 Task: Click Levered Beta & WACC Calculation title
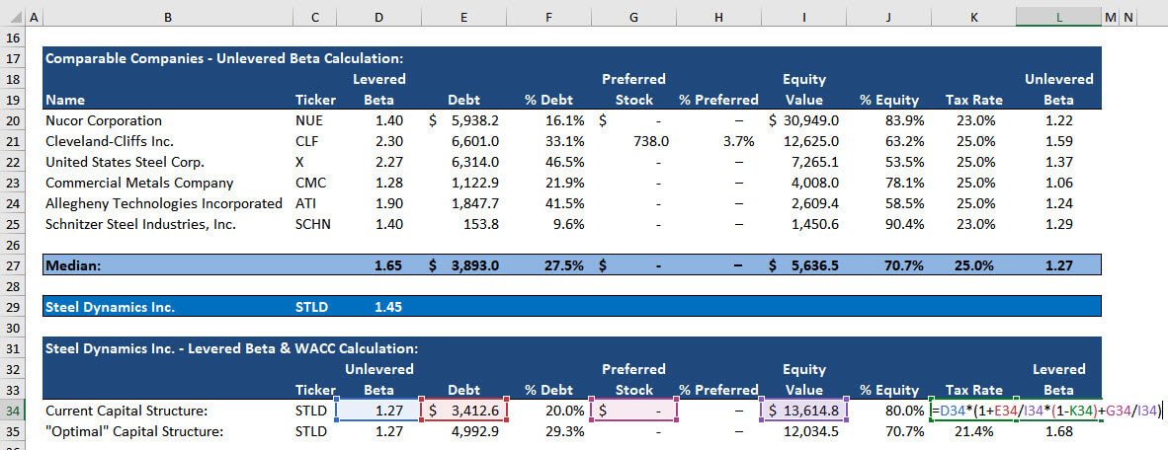[x=232, y=347]
